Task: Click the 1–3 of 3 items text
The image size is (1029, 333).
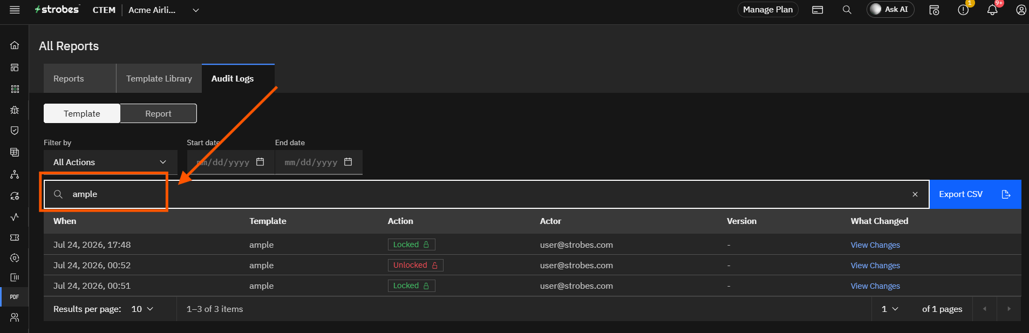Action: pyautogui.click(x=215, y=309)
